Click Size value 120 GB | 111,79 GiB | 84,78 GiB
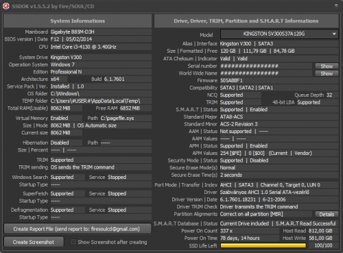Viewport: 343px width, 253px height. (x=257, y=51)
